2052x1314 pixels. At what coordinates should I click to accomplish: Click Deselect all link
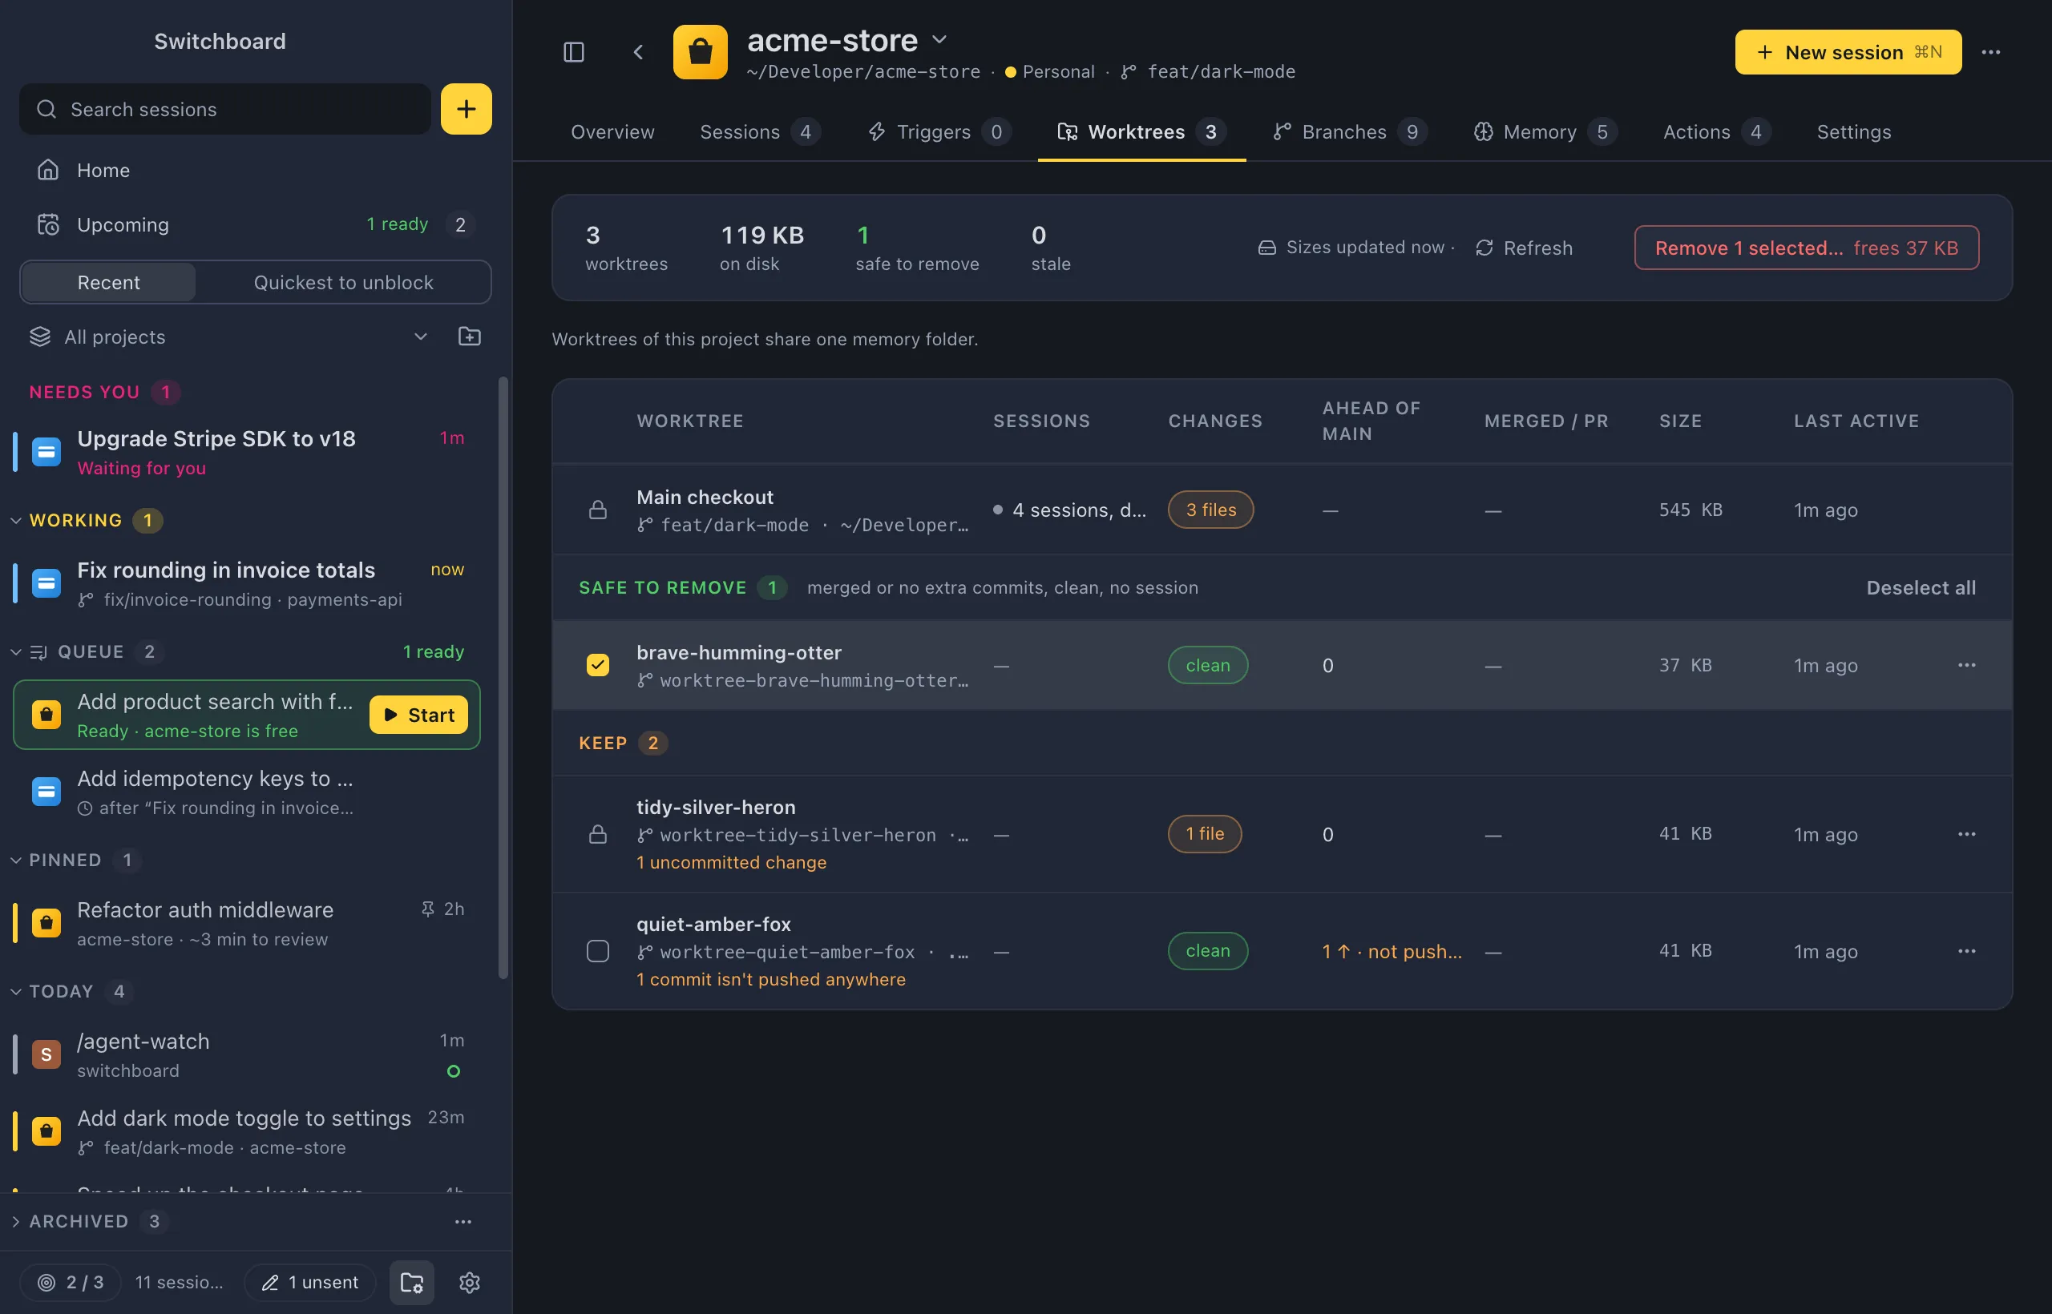[1921, 587]
